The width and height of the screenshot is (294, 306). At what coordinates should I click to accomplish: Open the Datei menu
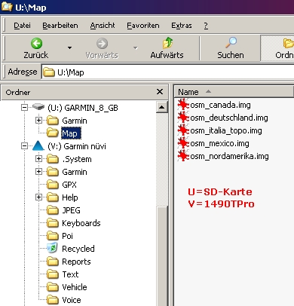[x=22, y=26]
